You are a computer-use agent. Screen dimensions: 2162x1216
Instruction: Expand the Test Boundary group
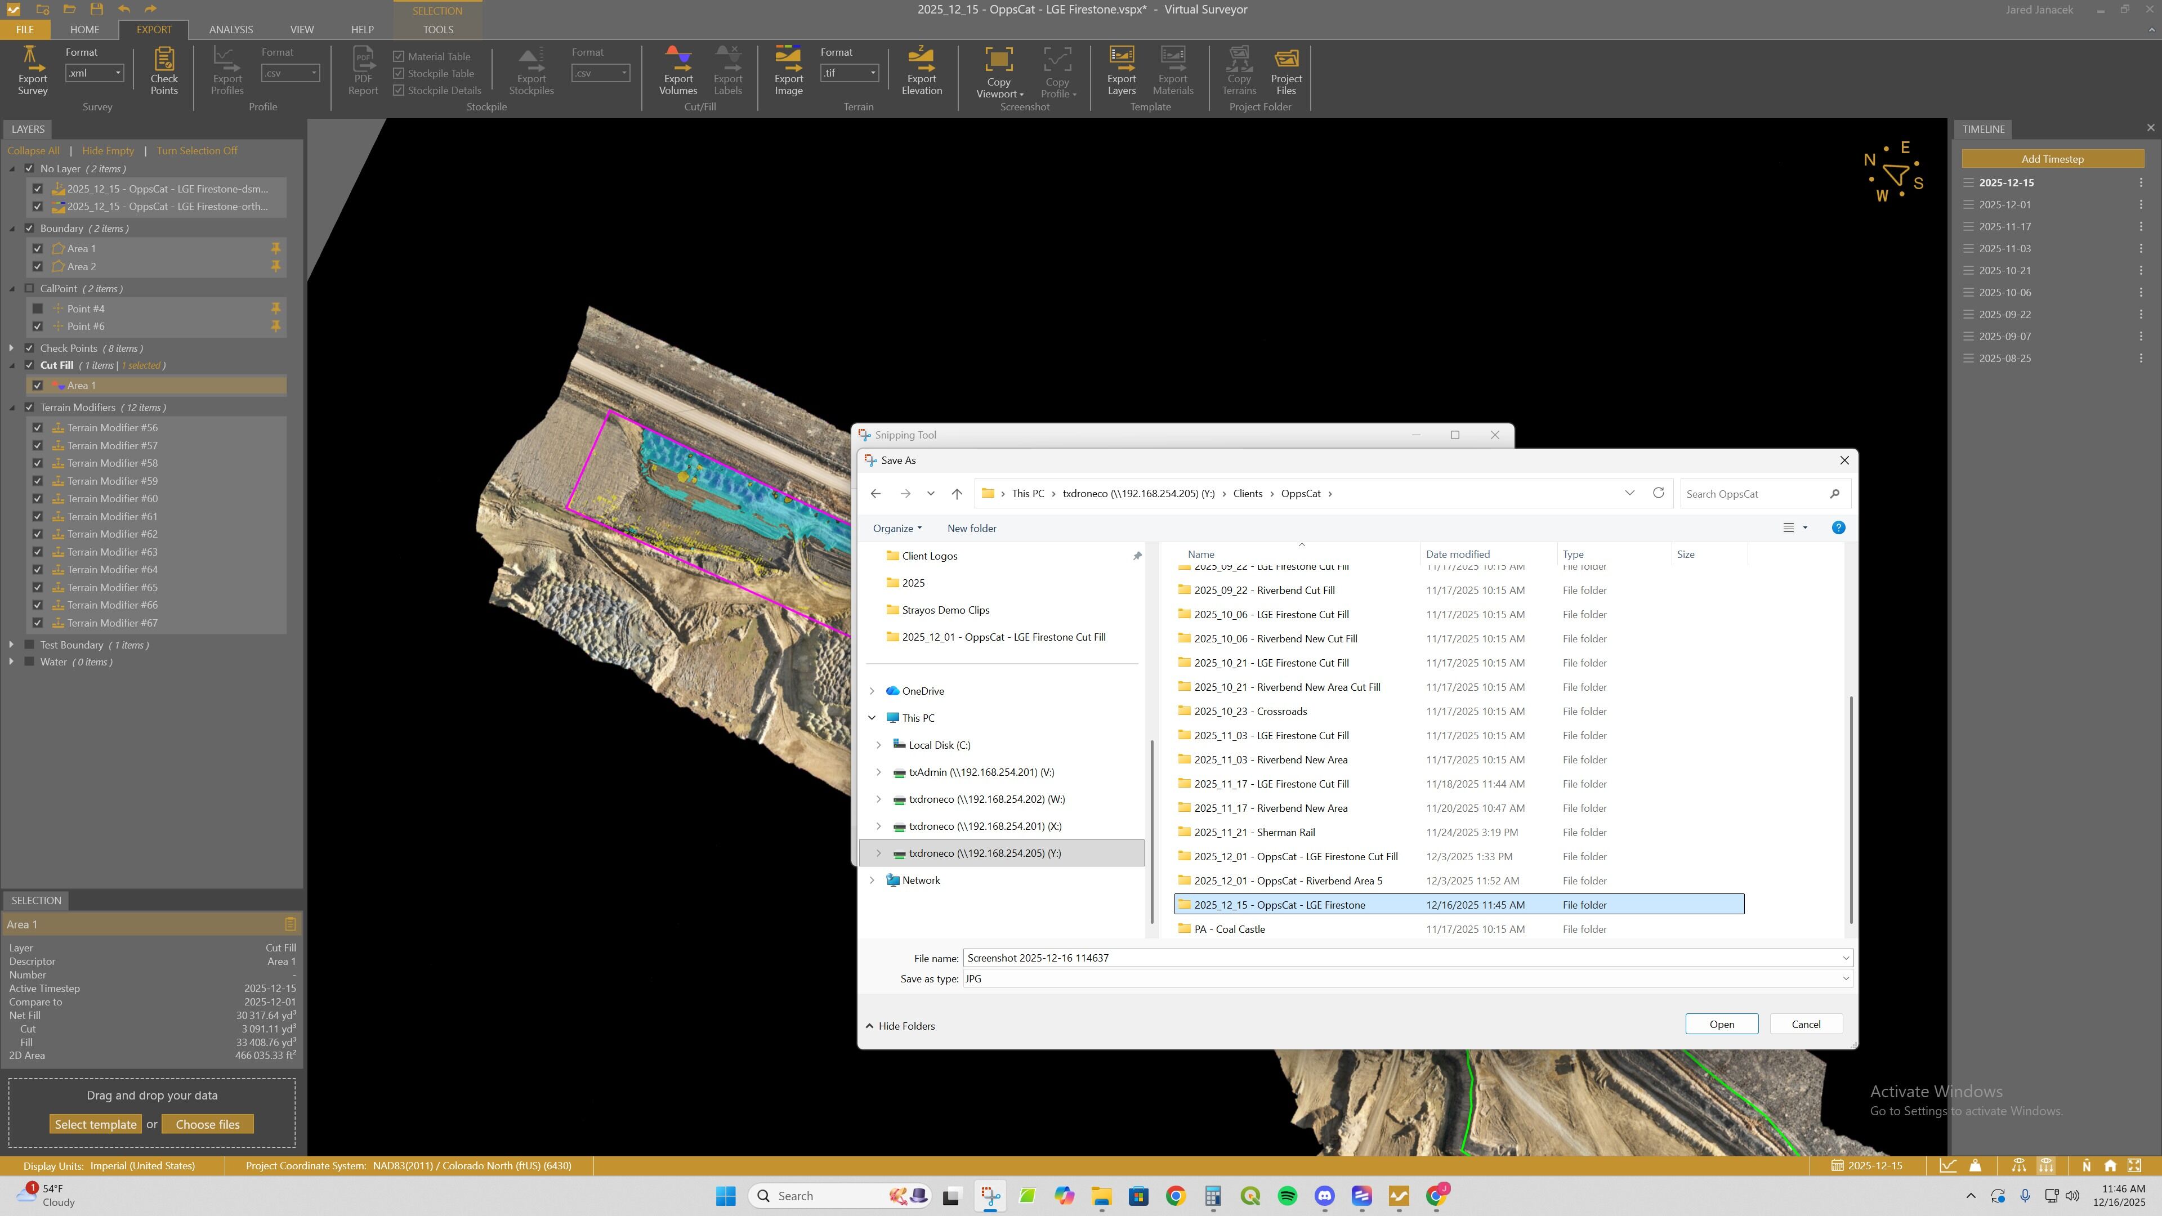tap(11, 645)
